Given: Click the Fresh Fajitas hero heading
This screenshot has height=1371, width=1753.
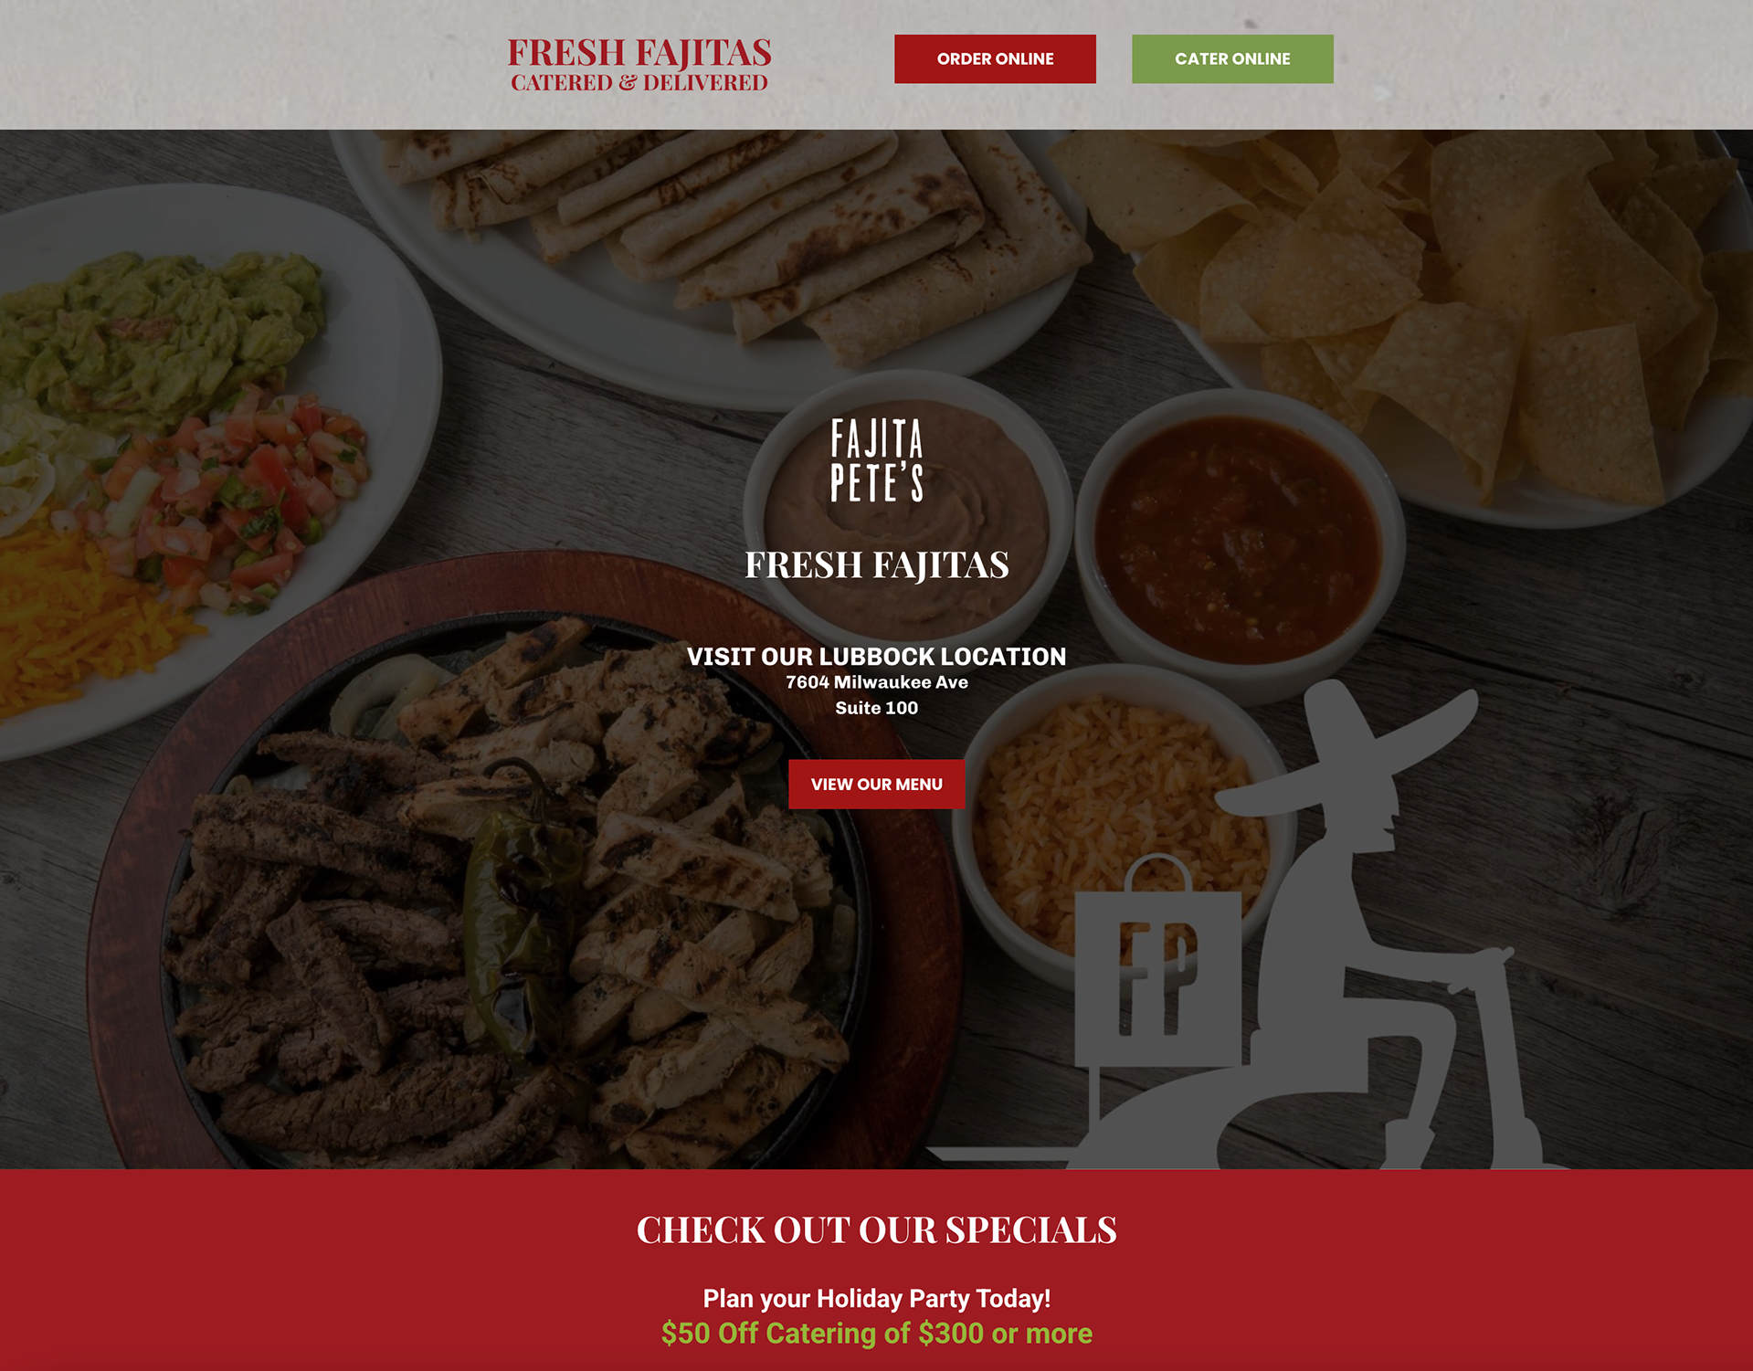Looking at the screenshot, I should pyautogui.click(x=876, y=564).
